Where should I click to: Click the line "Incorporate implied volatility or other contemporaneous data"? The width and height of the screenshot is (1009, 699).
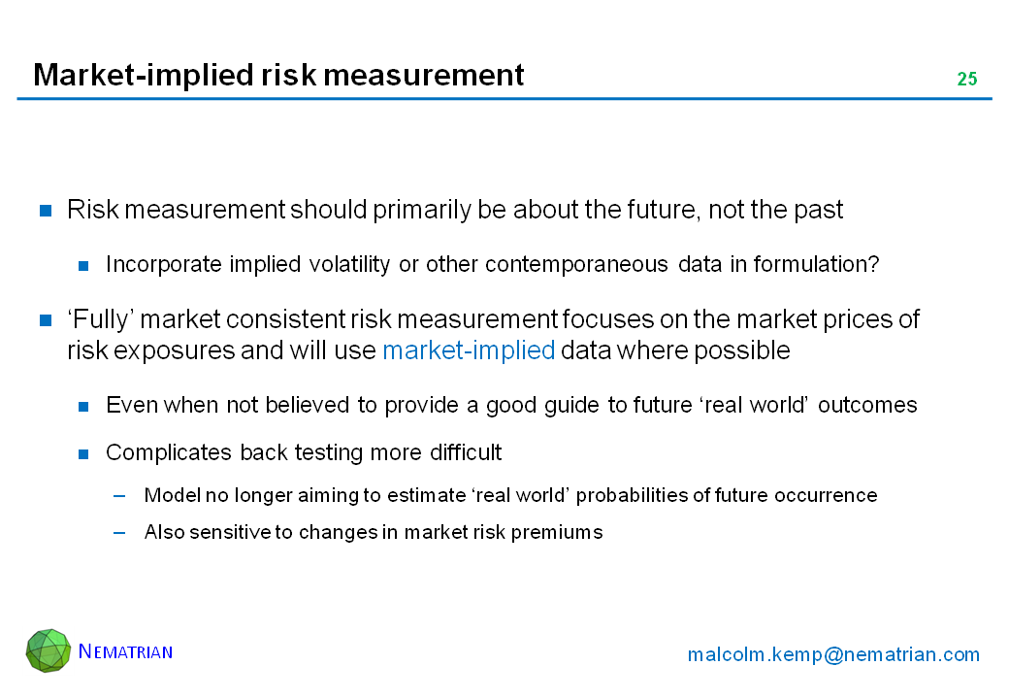pyautogui.click(x=492, y=265)
